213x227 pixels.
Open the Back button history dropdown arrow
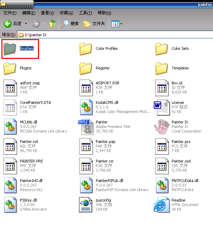(x=26, y=24)
